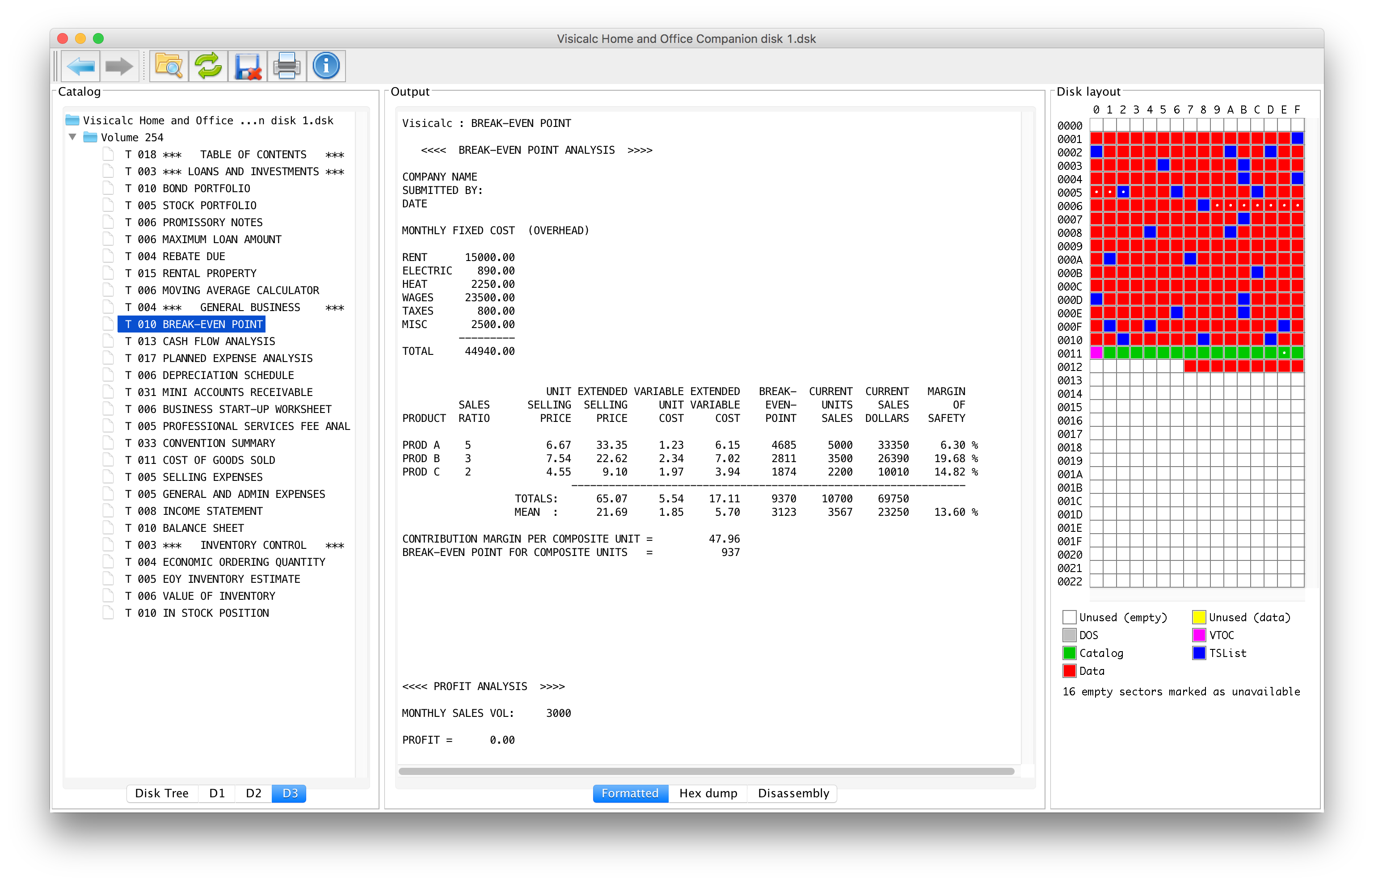Click the printer icon
This screenshot has height=884, width=1374.
(287, 66)
